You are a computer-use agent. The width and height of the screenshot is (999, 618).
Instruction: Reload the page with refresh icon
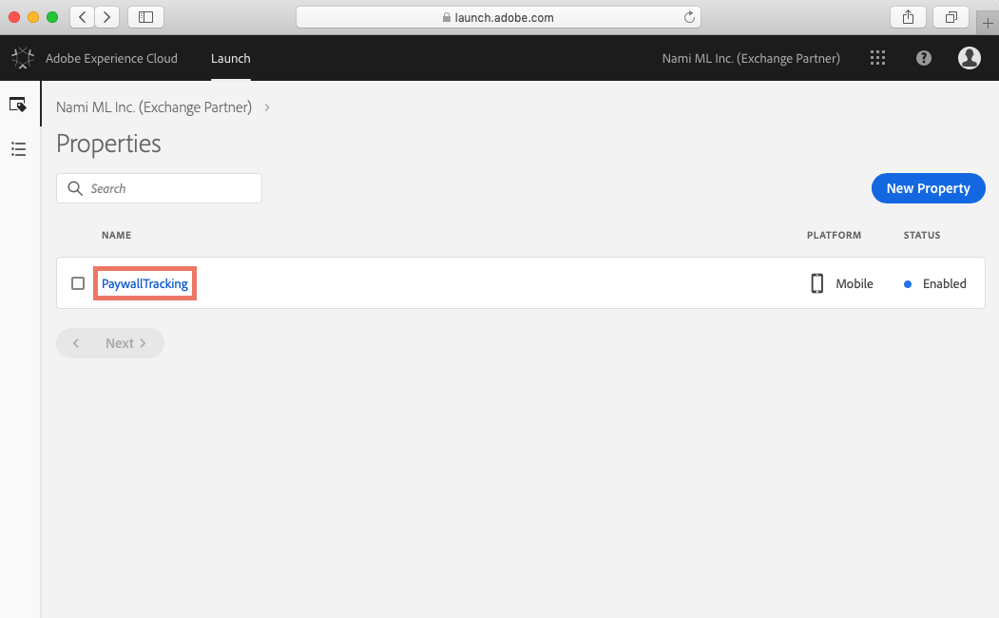(x=689, y=17)
